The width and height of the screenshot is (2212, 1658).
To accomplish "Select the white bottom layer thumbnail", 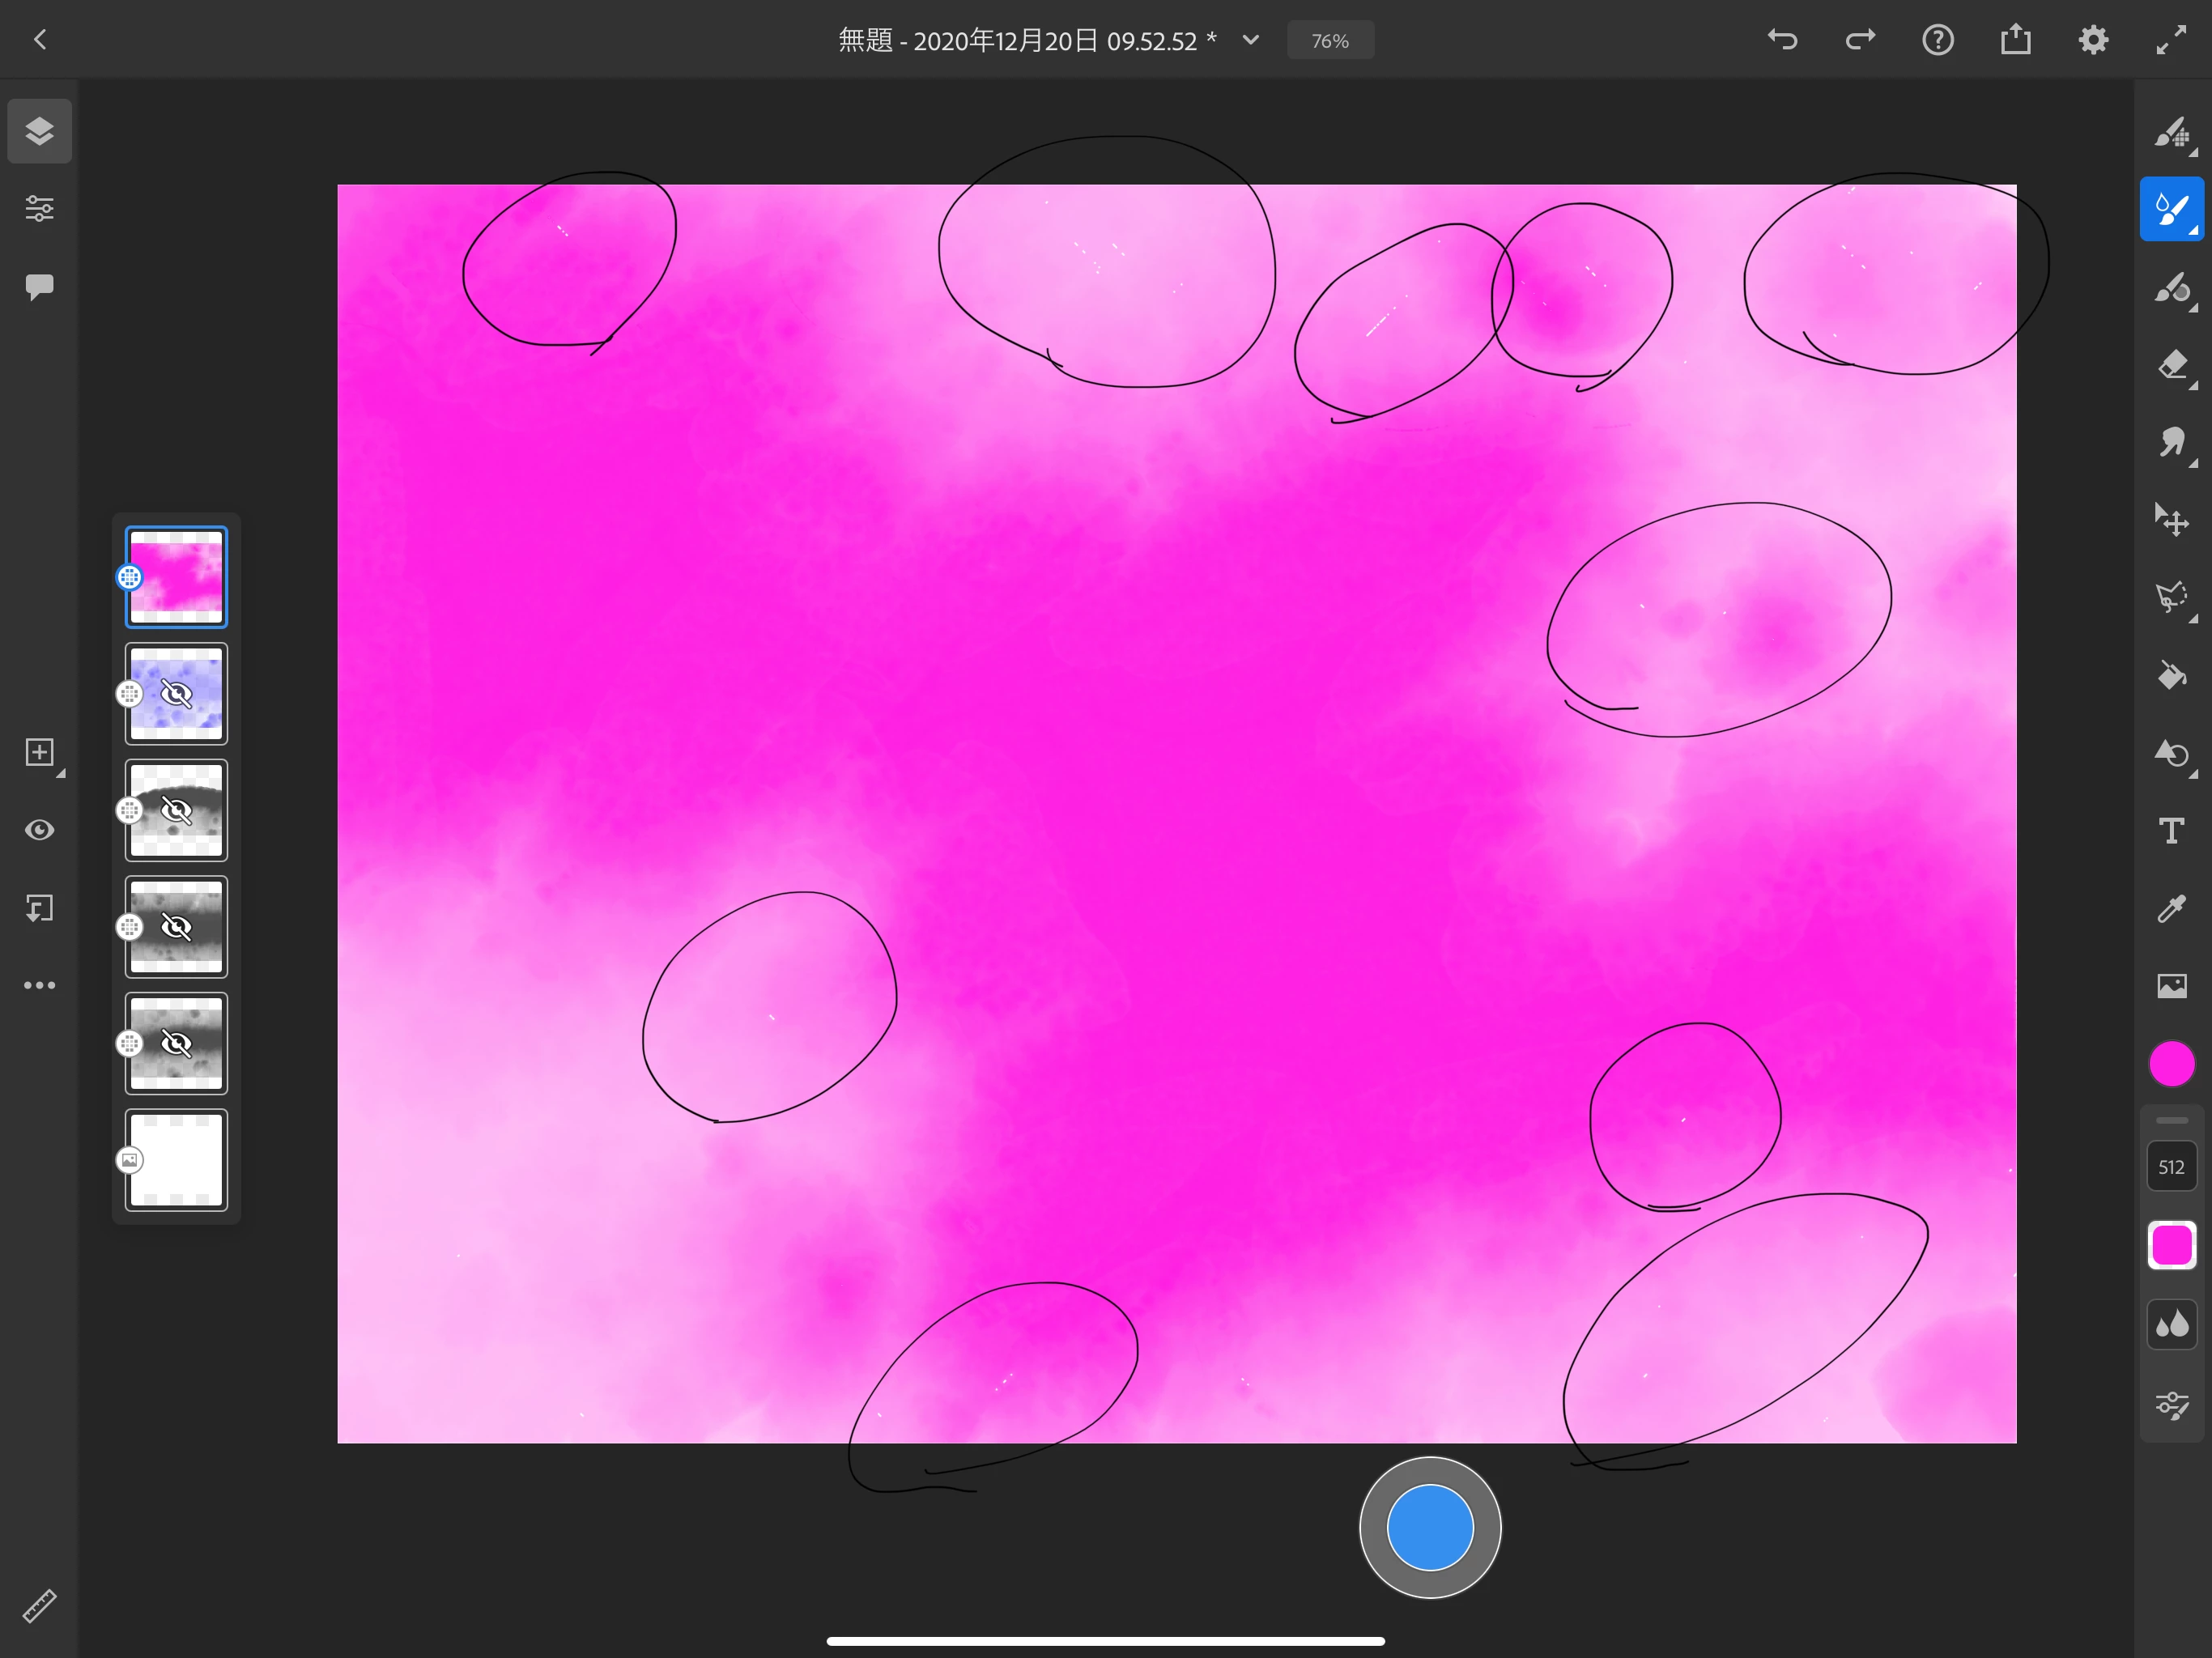I will (177, 1160).
